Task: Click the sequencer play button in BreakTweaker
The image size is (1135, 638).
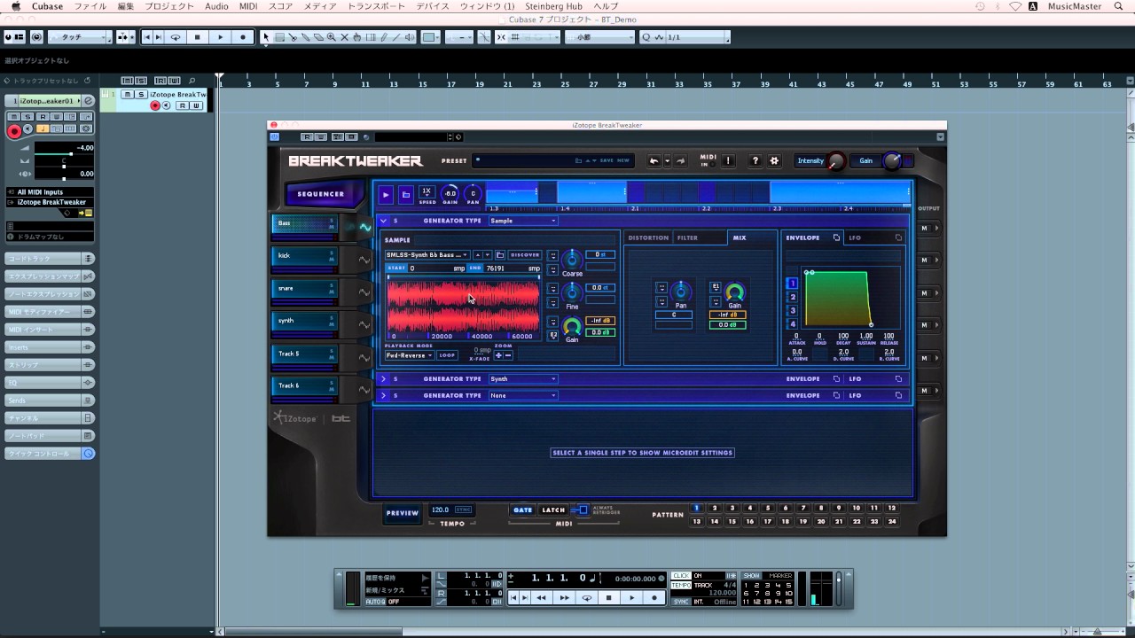Action: click(386, 194)
